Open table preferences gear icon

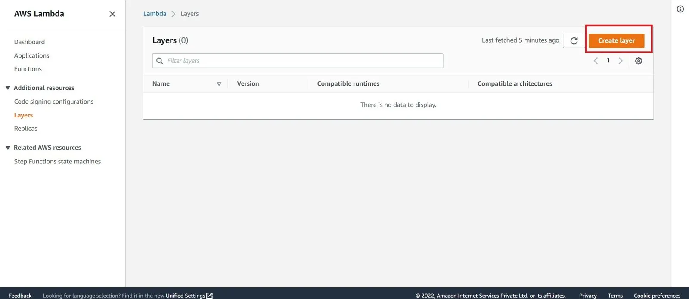[639, 61]
